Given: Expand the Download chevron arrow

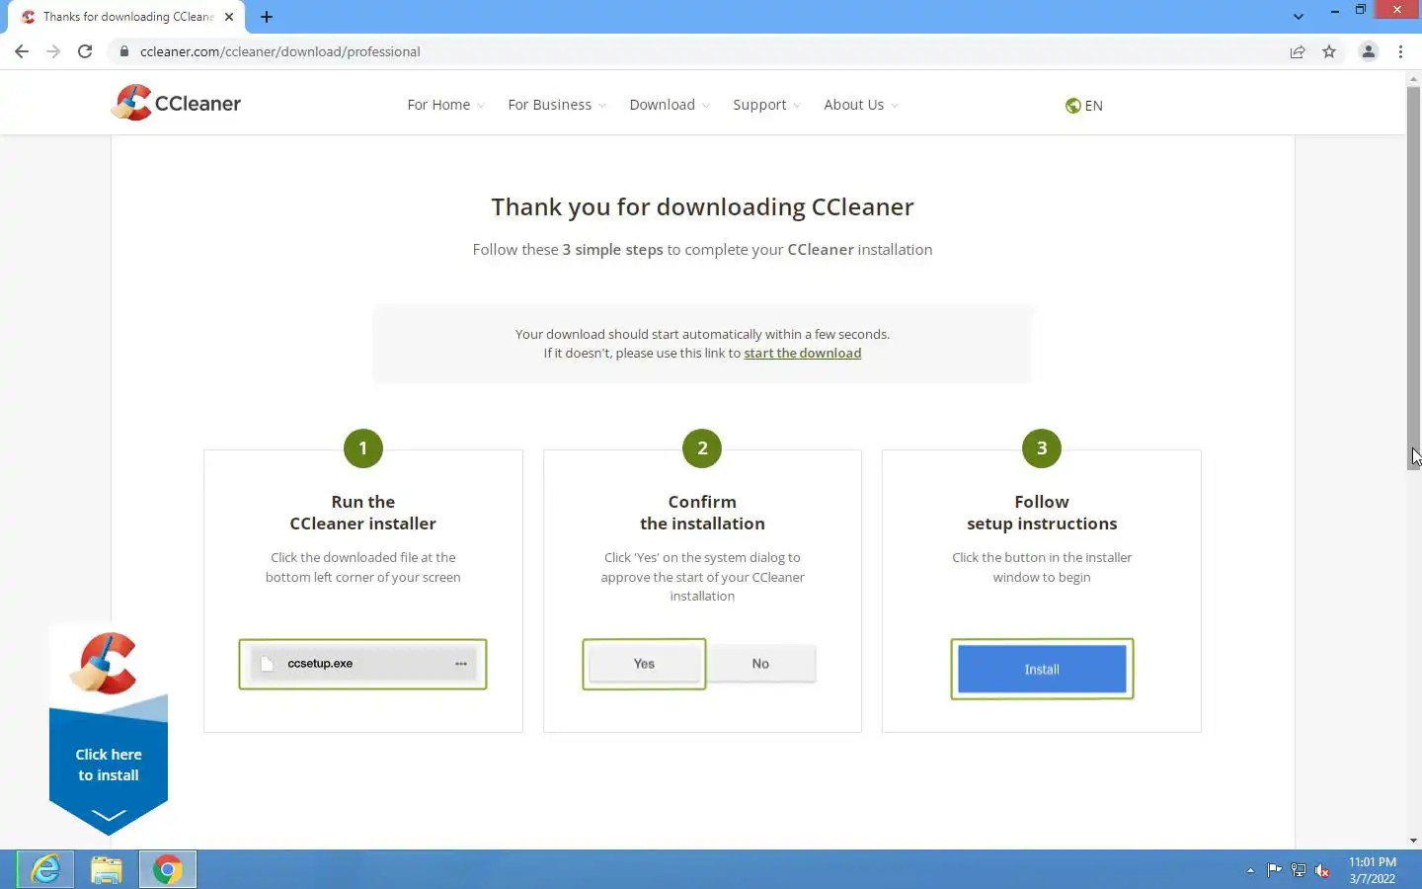Looking at the screenshot, I should click(x=705, y=106).
